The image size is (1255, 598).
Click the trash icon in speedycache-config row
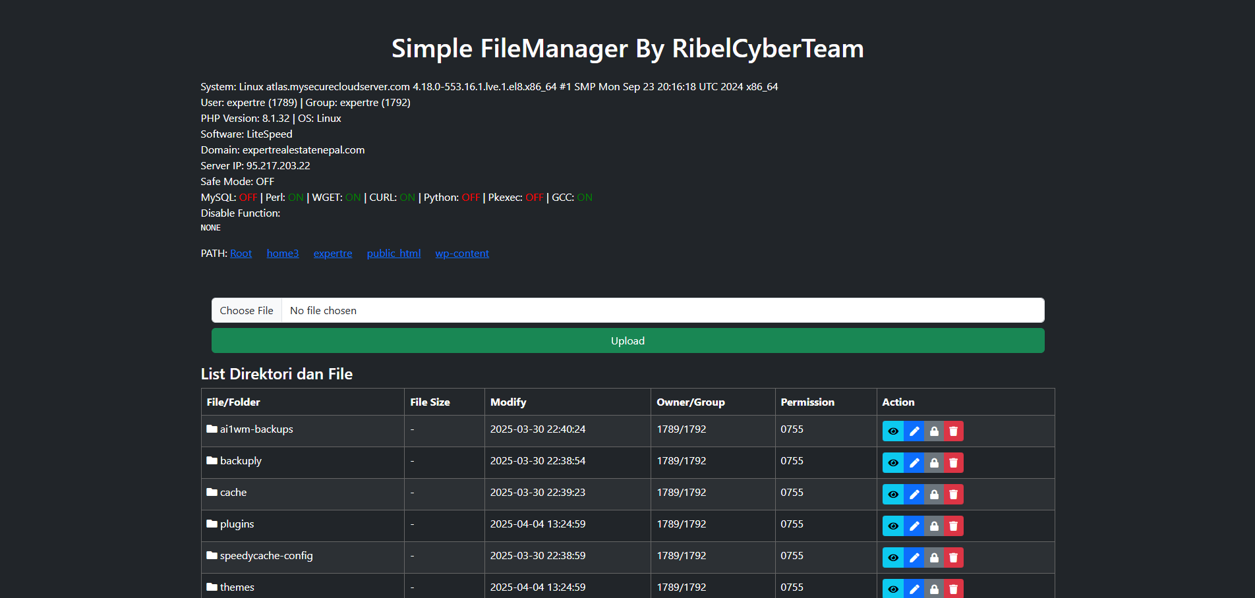point(953,558)
